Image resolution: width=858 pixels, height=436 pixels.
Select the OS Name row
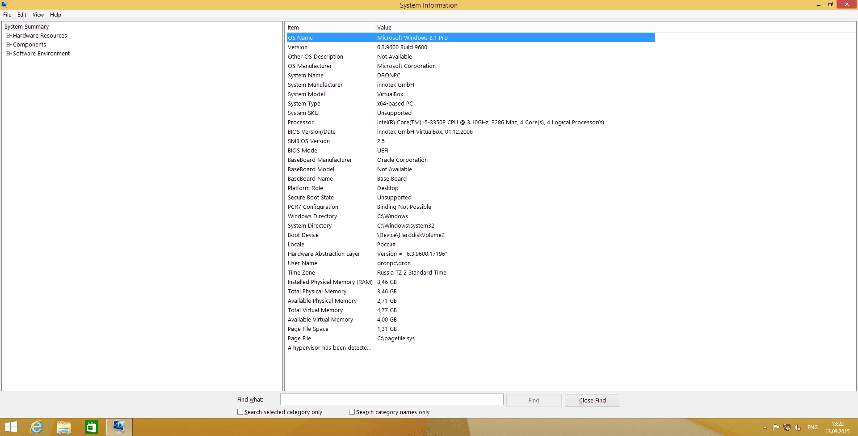(x=471, y=38)
